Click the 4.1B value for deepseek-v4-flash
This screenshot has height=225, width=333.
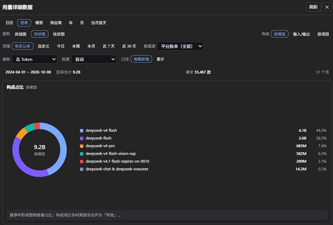302,131
